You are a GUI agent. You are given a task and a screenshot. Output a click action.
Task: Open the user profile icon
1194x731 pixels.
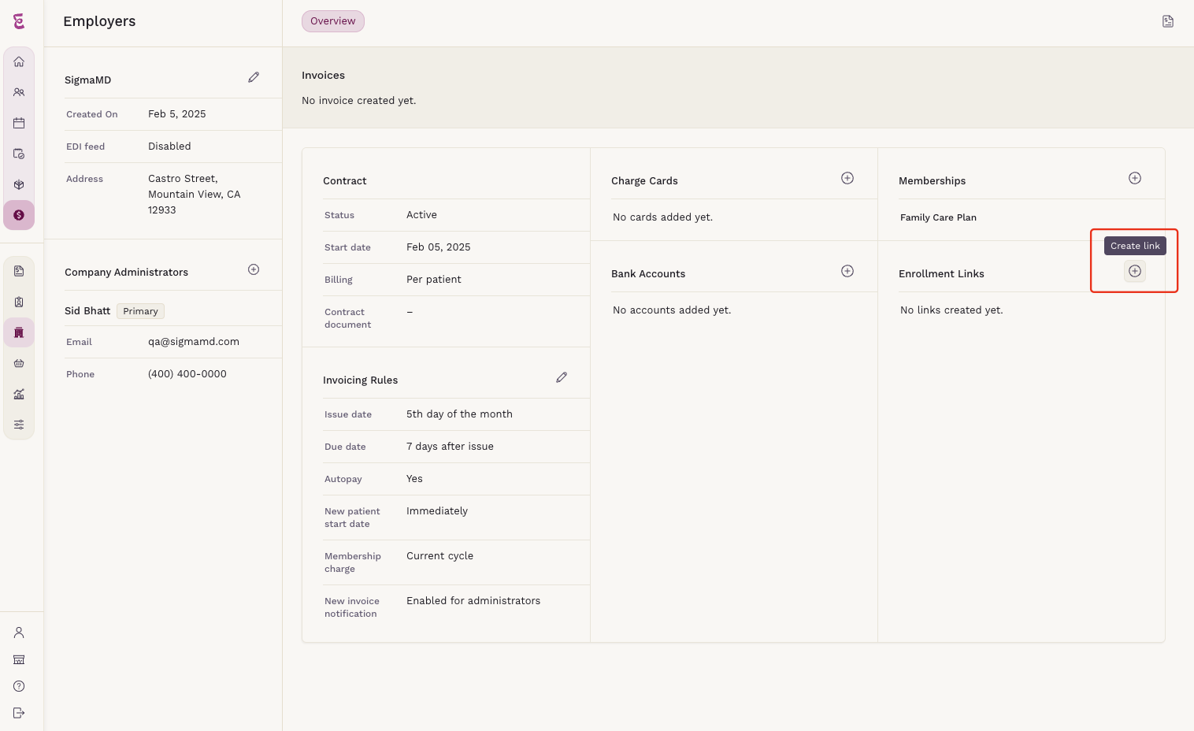tap(19, 633)
